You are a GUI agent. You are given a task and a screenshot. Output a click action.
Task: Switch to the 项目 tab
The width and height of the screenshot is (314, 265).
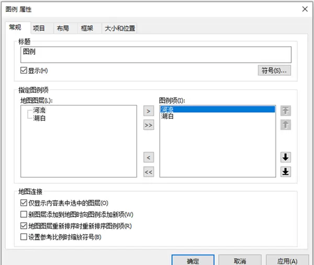tap(39, 28)
